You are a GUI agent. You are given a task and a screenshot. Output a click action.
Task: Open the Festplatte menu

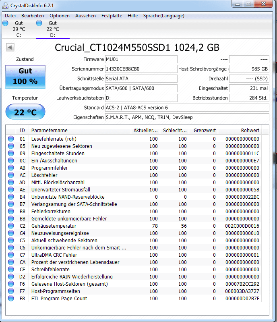pos(112,16)
